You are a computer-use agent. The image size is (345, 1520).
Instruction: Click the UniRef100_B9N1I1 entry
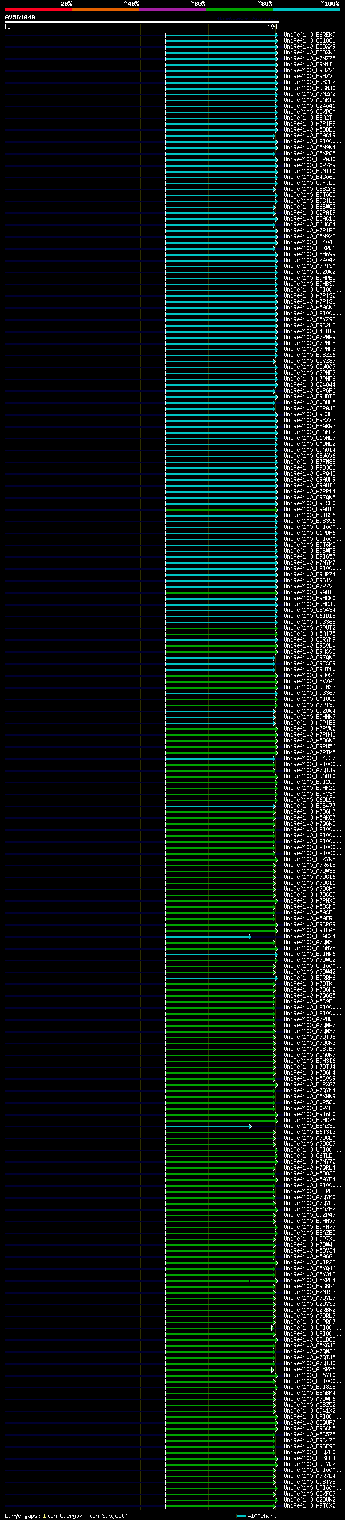click(309, 64)
